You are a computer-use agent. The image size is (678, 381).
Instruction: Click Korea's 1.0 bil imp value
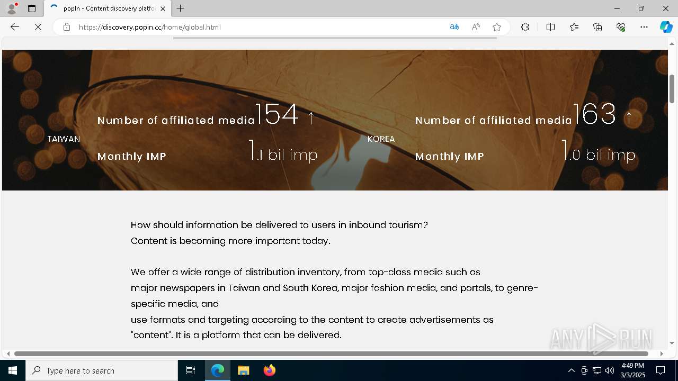[x=599, y=151]
